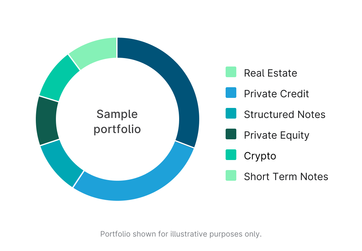Click the Sample portfolio center title
The image size is (362, 251).
(x=117, y=121)
